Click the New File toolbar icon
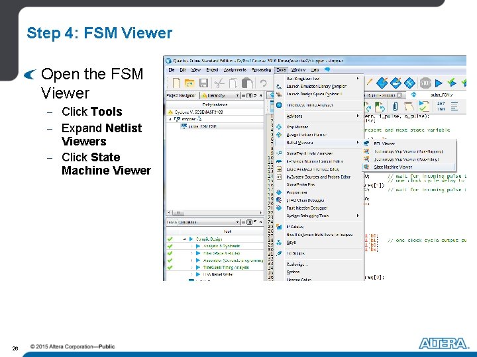This screenshot has width=477, height=357. (x=177, y=83)
